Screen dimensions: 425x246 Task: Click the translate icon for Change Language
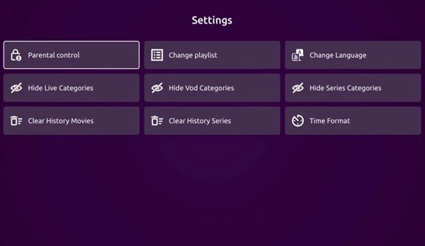coord(297,55)
